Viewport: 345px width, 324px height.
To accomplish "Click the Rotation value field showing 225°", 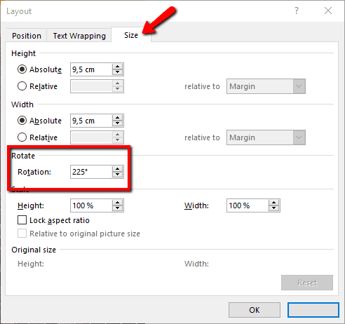I will point(91,172).
